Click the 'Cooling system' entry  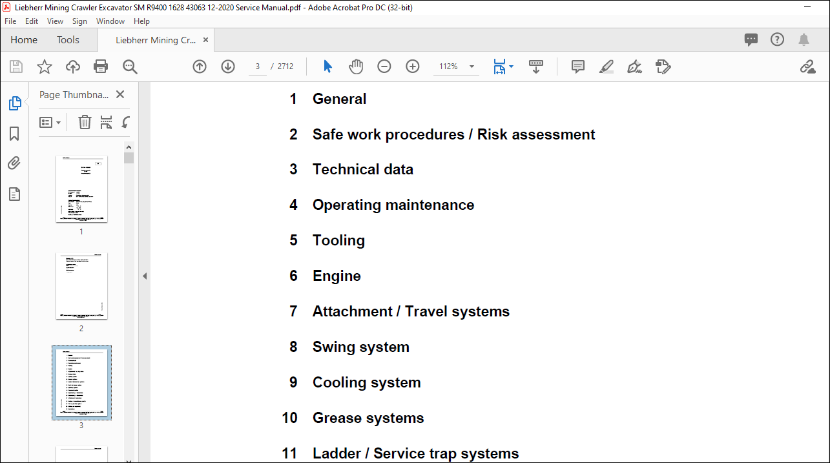[367, 382]
